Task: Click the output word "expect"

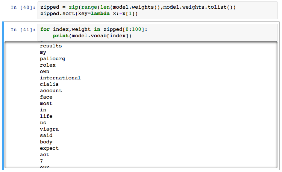Action: 49,148
